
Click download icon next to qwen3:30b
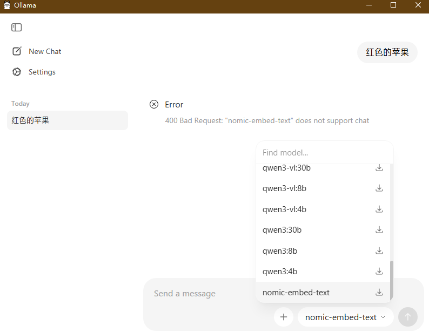379,230
